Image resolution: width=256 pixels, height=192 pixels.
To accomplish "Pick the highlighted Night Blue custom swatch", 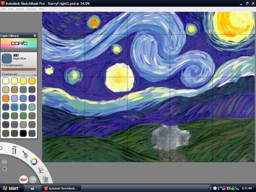I will click(14, 107).
